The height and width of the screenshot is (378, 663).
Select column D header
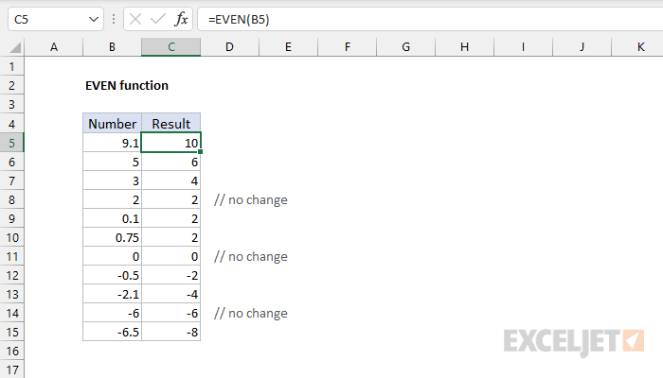point(229,47)
